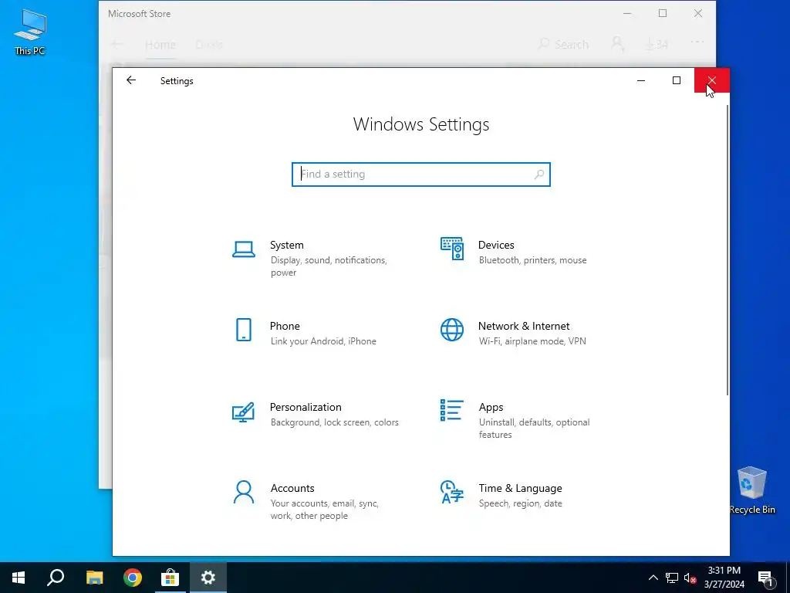Click 'Bluetooth, printers, mouse' description
The height and width of the screenshot is (593, 790).
(532, 260)
